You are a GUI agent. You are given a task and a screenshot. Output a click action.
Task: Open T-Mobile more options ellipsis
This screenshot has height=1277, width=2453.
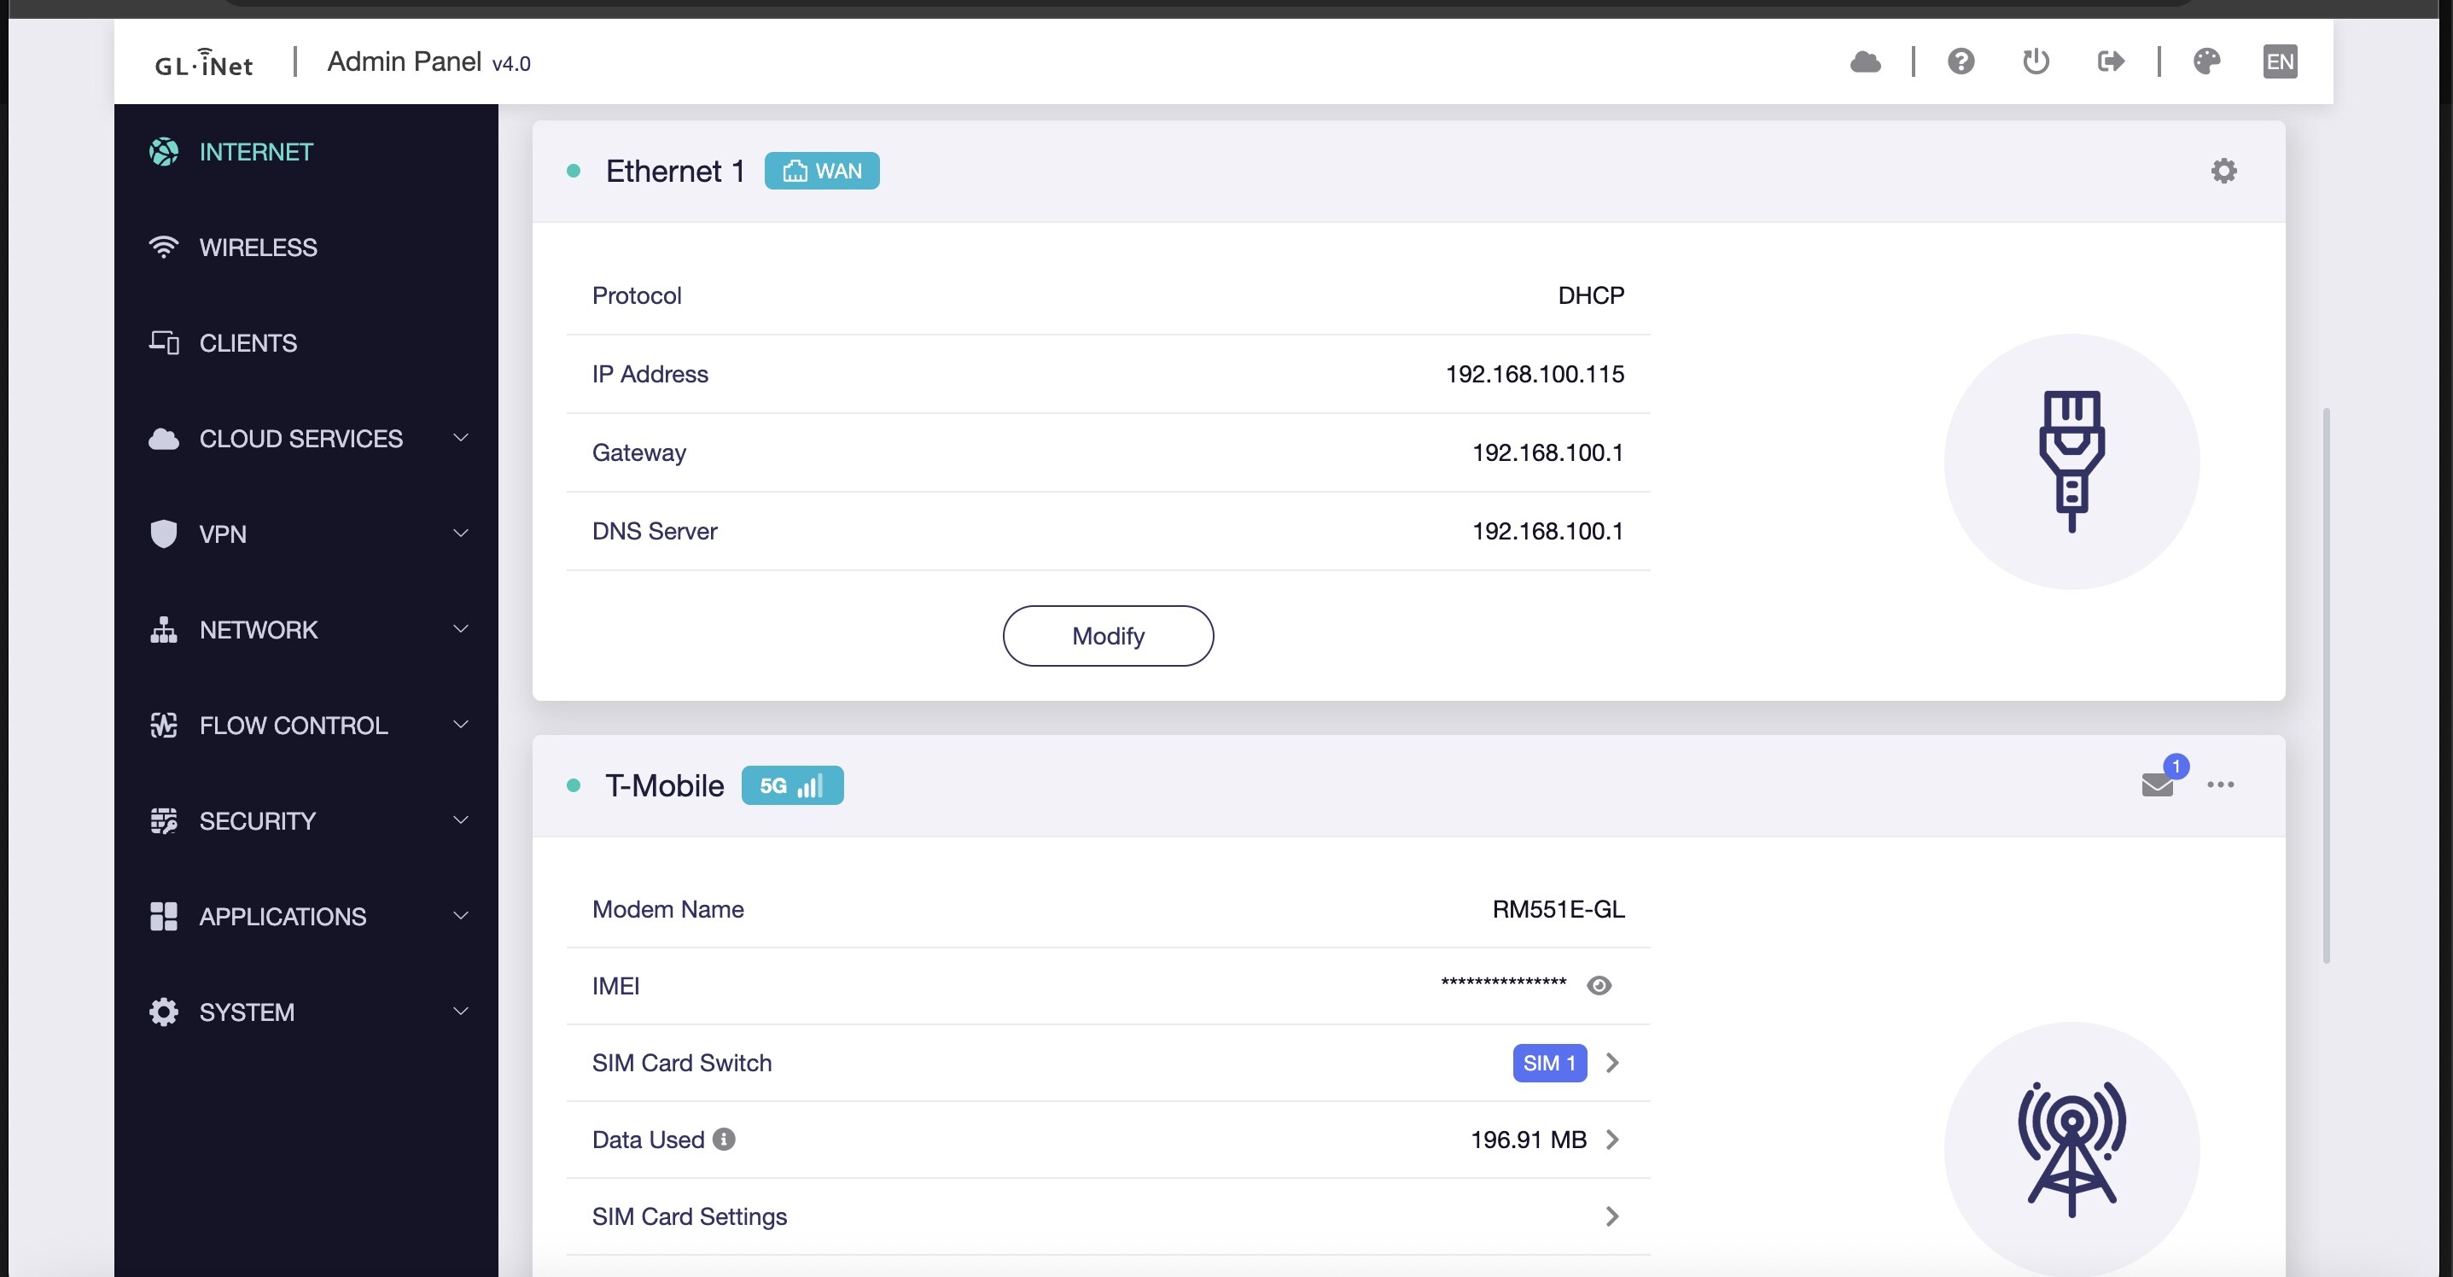(2220, 784)
